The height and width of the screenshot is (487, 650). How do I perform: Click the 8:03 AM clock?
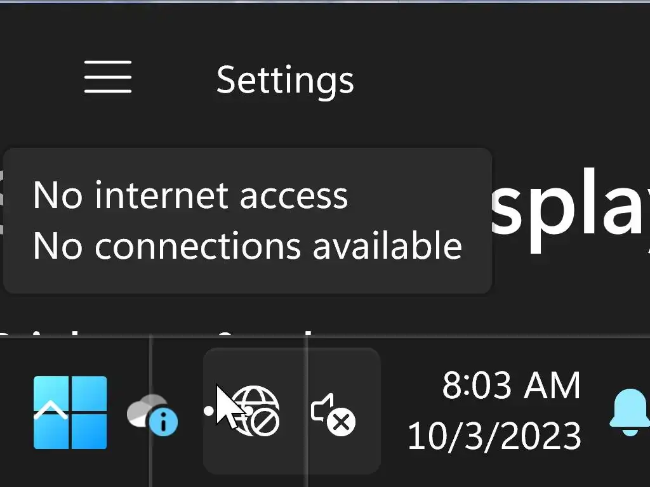click(511, 386)
